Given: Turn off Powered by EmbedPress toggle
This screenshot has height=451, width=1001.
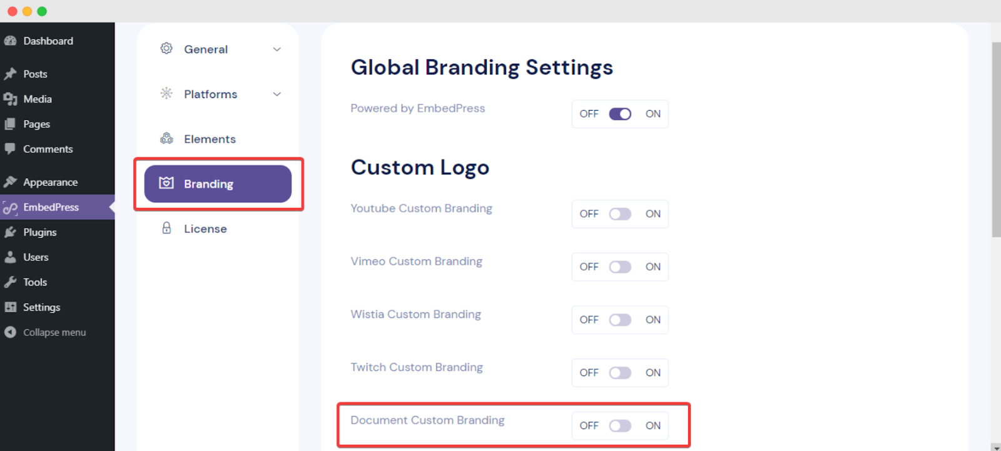Looking at the screenshot, I should click(620, 114).
